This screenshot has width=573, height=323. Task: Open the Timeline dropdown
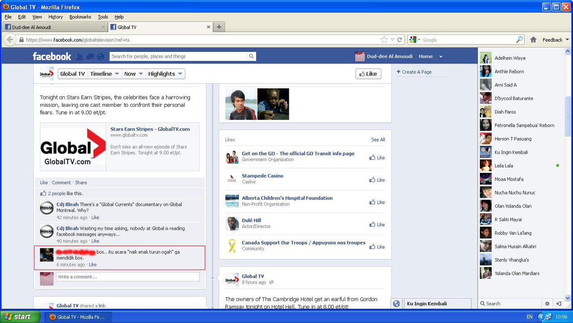105,74
